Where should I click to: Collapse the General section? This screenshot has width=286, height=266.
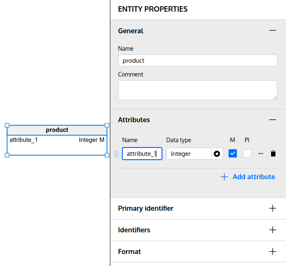tap(273, 31)
